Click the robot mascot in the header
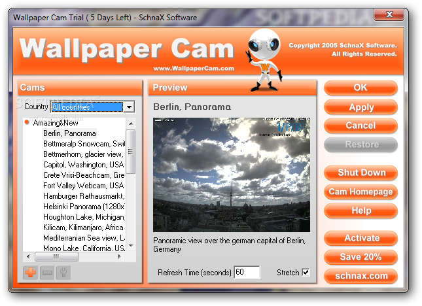The image size is (422, 306). pyautogui.click(x=264, y=59)
